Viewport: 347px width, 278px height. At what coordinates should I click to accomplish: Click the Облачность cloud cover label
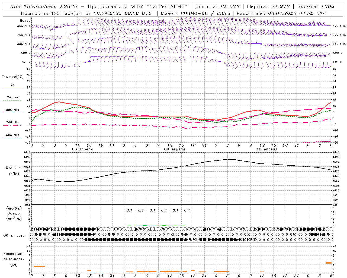14,236
